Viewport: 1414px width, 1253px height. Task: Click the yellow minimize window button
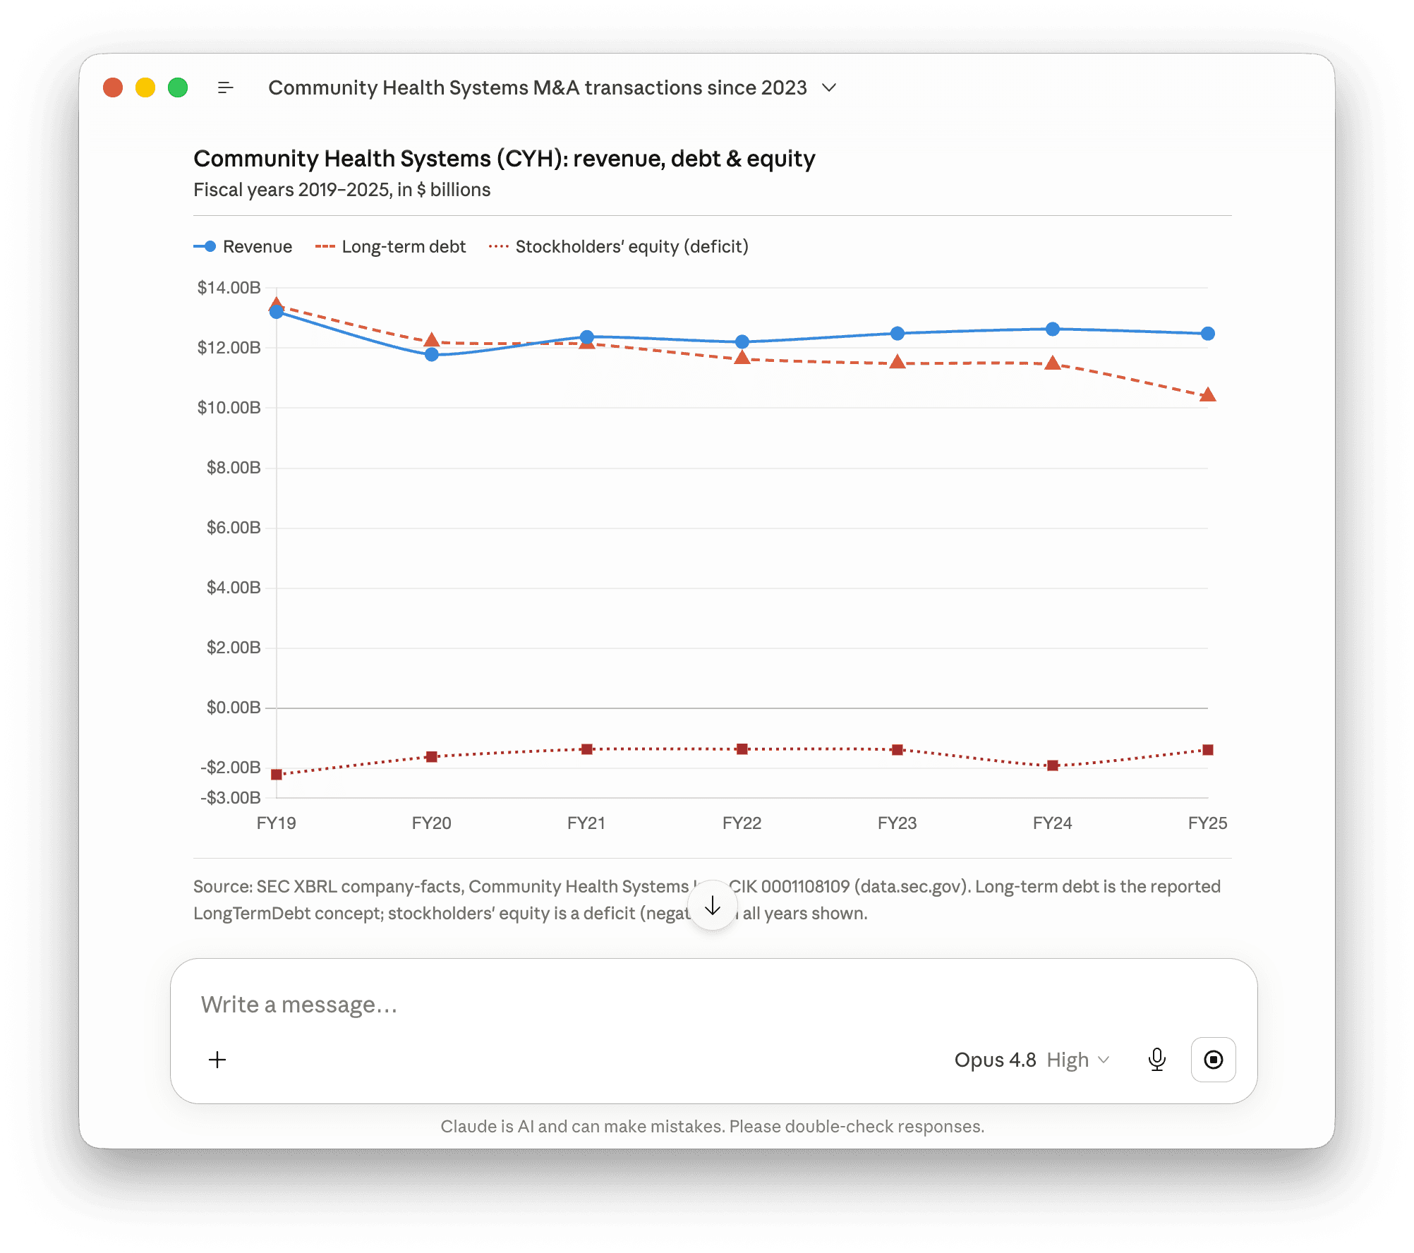pos(145,87)
